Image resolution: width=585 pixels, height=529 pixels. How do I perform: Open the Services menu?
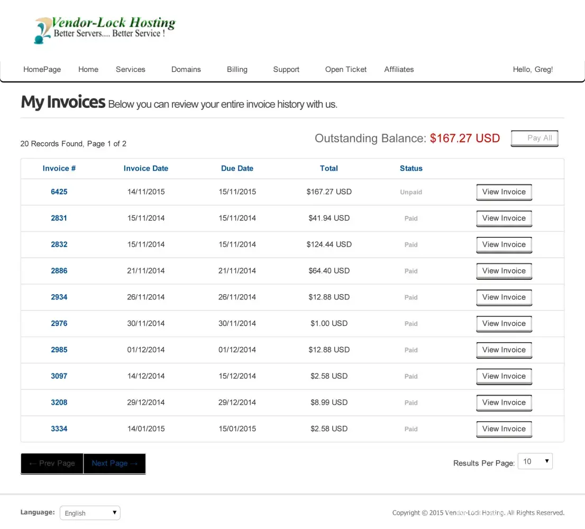130,69
